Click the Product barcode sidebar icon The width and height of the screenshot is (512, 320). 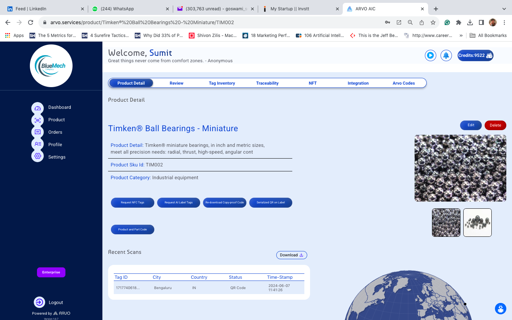click(38, 120)
